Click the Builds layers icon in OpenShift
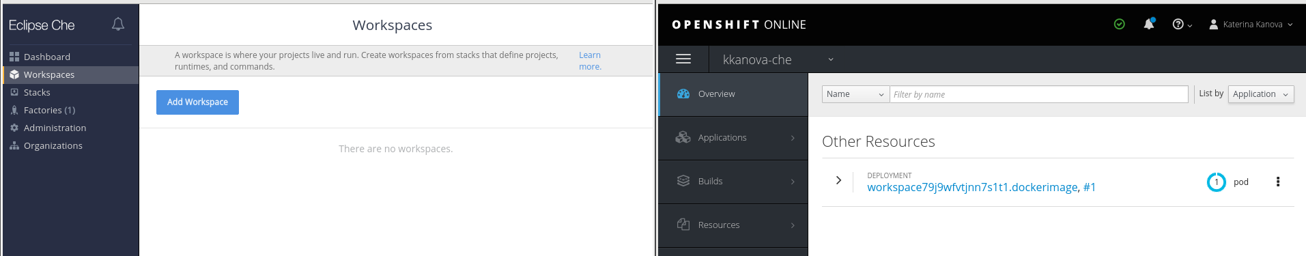 pyautogui.click(x=683, y=181)
